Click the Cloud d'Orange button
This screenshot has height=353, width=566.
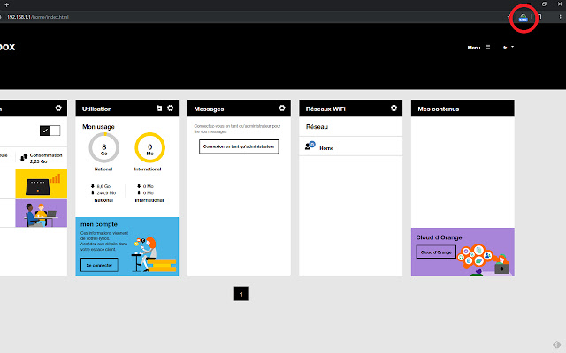click(x=436, y=252)
